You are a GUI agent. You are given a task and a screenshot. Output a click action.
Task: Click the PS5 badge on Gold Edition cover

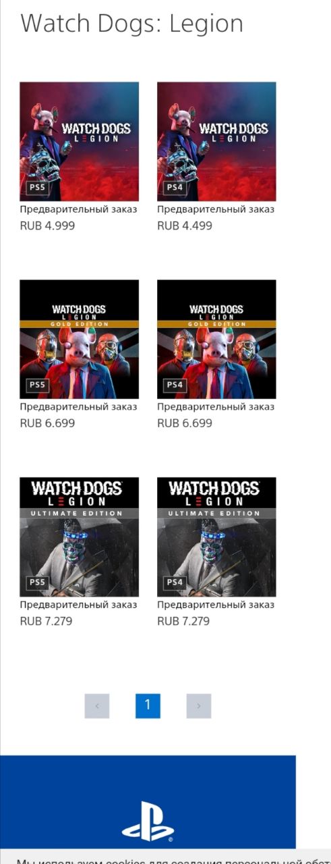pyautogui.click(x=37, y=385)
